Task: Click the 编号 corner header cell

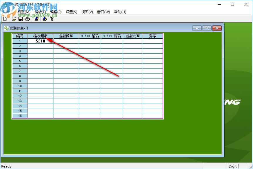Action: (20, 36)
